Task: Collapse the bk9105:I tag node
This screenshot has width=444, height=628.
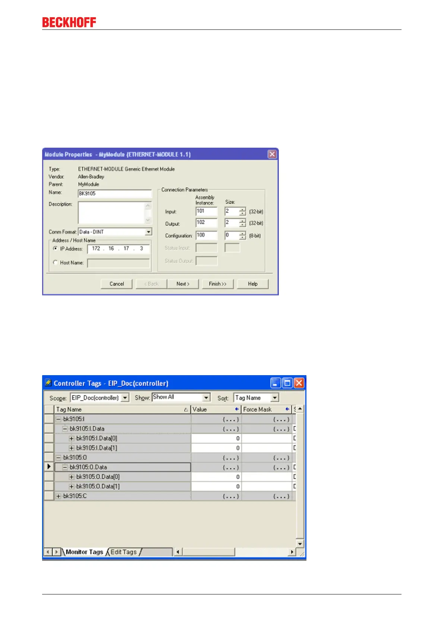Action: (x=58, y=419)
